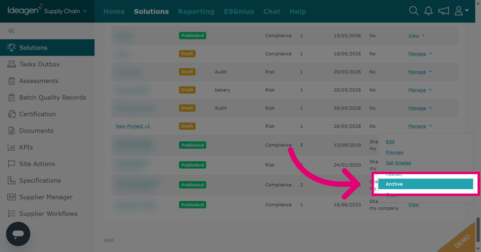Choose Preview from the manage menu
Screen dimensions: 481x252
click(395, 152)
